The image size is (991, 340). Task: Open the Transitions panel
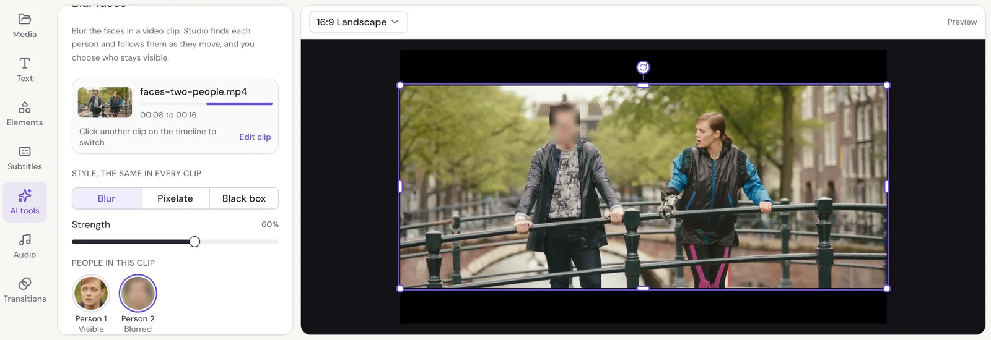tap(25, 291)
